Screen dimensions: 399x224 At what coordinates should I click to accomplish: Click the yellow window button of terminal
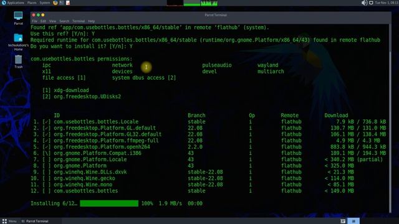(x=43, y=15)
